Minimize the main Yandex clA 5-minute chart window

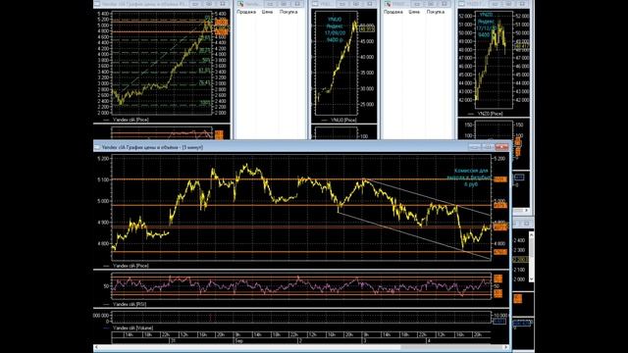(x=474, y=147)
